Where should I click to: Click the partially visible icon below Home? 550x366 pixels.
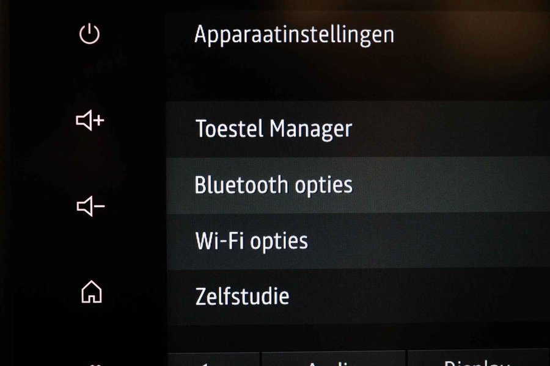click(95, 364)
